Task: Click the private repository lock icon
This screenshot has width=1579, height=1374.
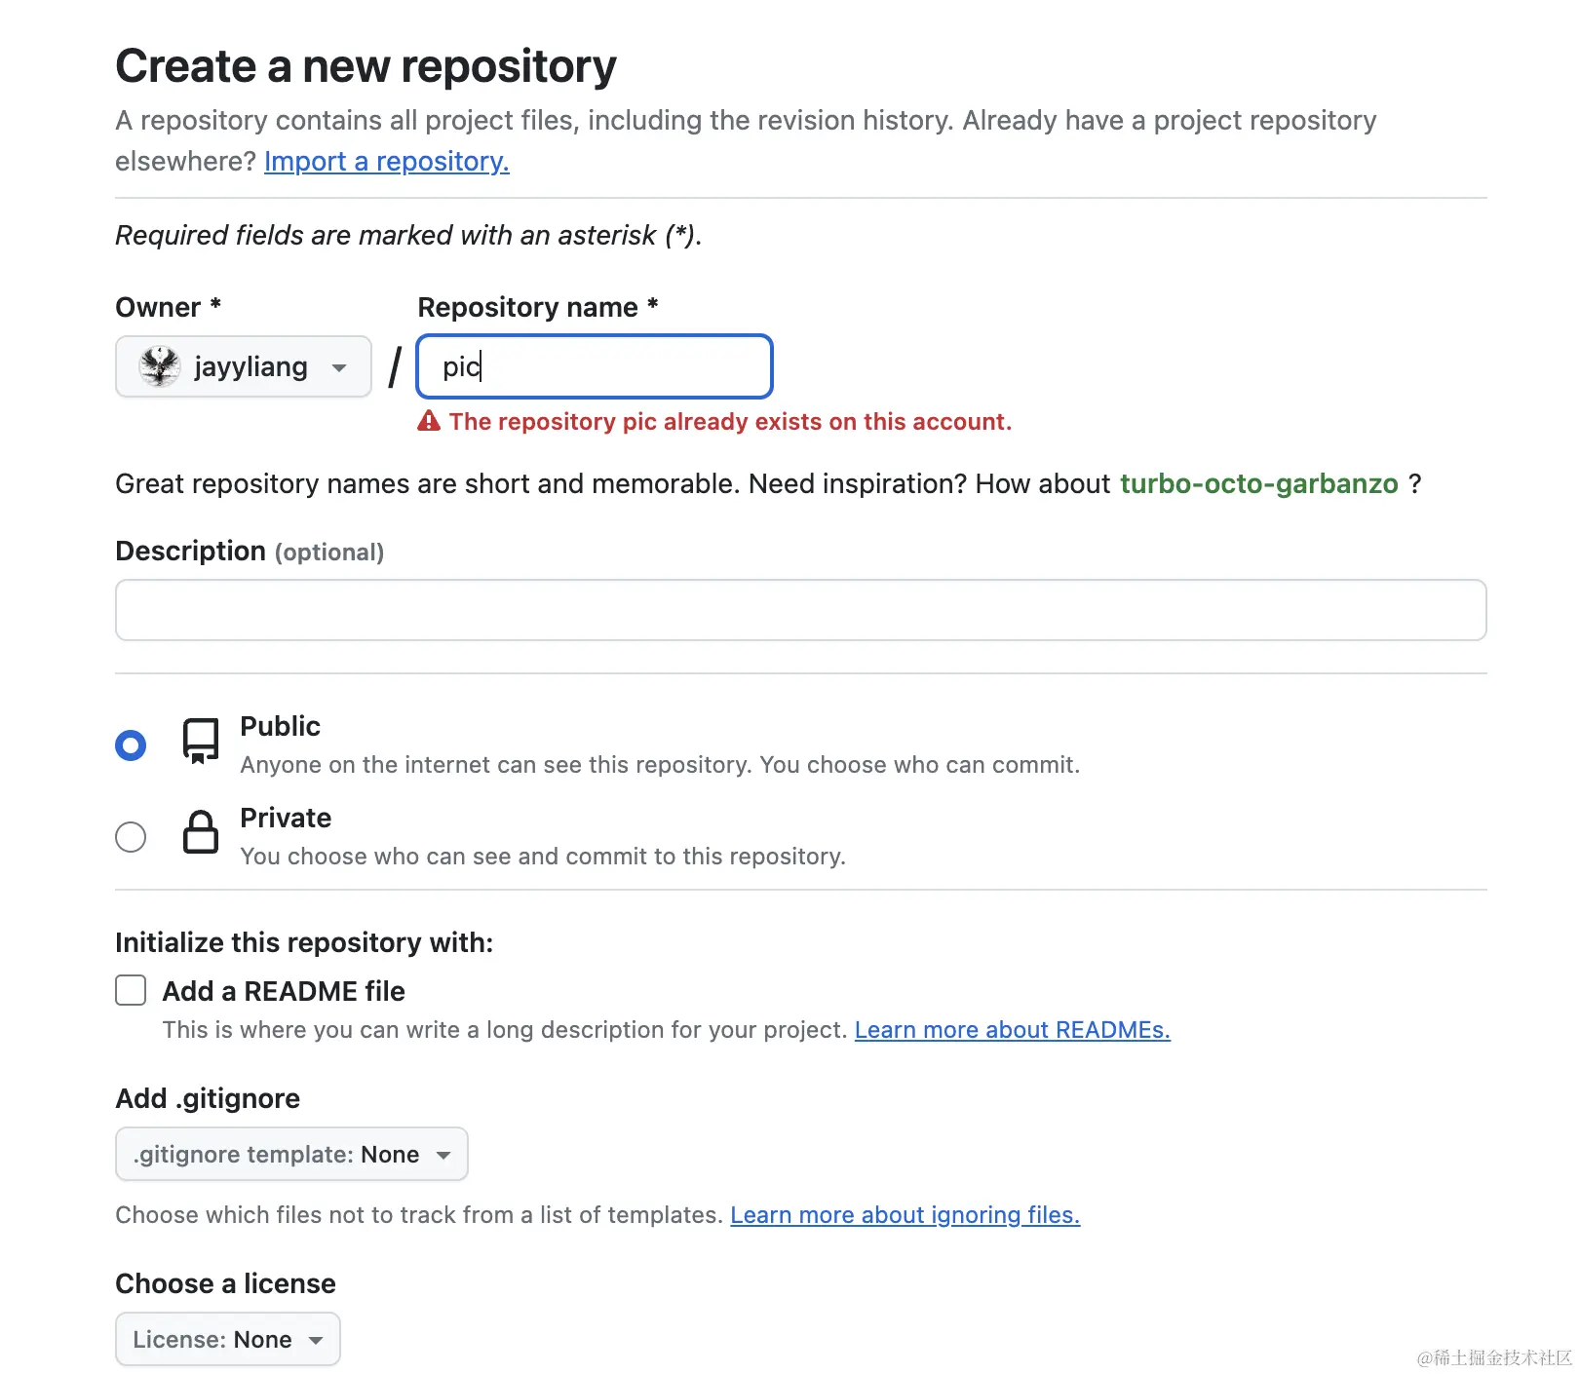Action: point(201,832)
